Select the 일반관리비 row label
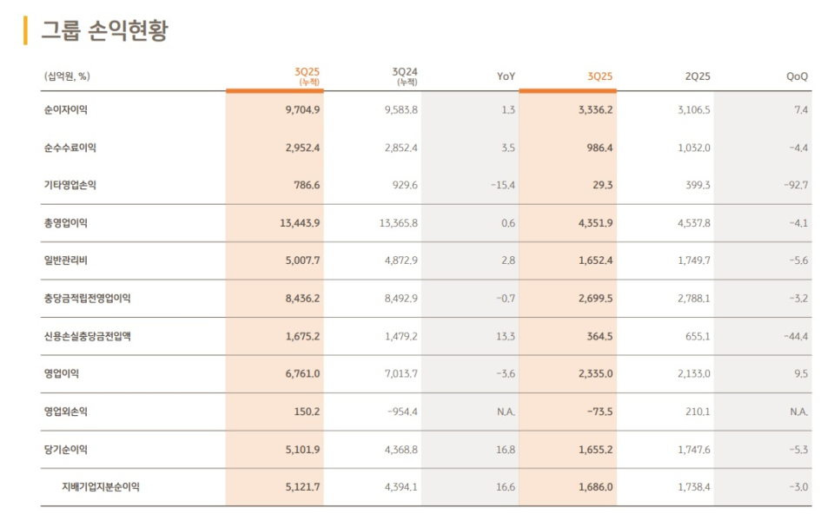 point(65,260)
